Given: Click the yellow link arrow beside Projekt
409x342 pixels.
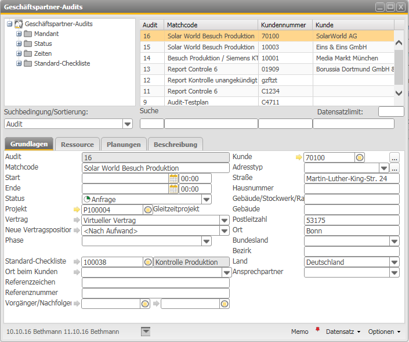Looking at the screenshot, I should (77, 210).
